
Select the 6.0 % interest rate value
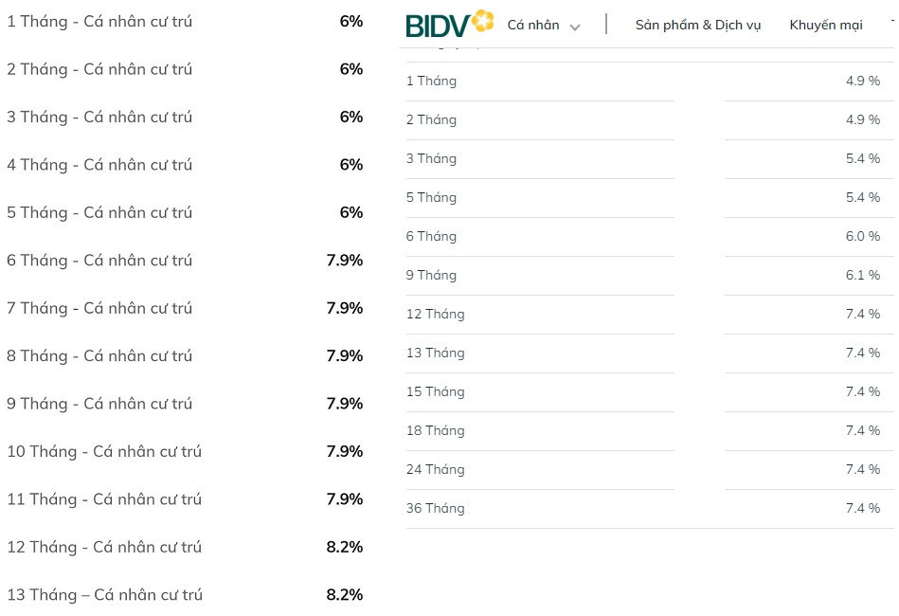[x=862, y=237]
